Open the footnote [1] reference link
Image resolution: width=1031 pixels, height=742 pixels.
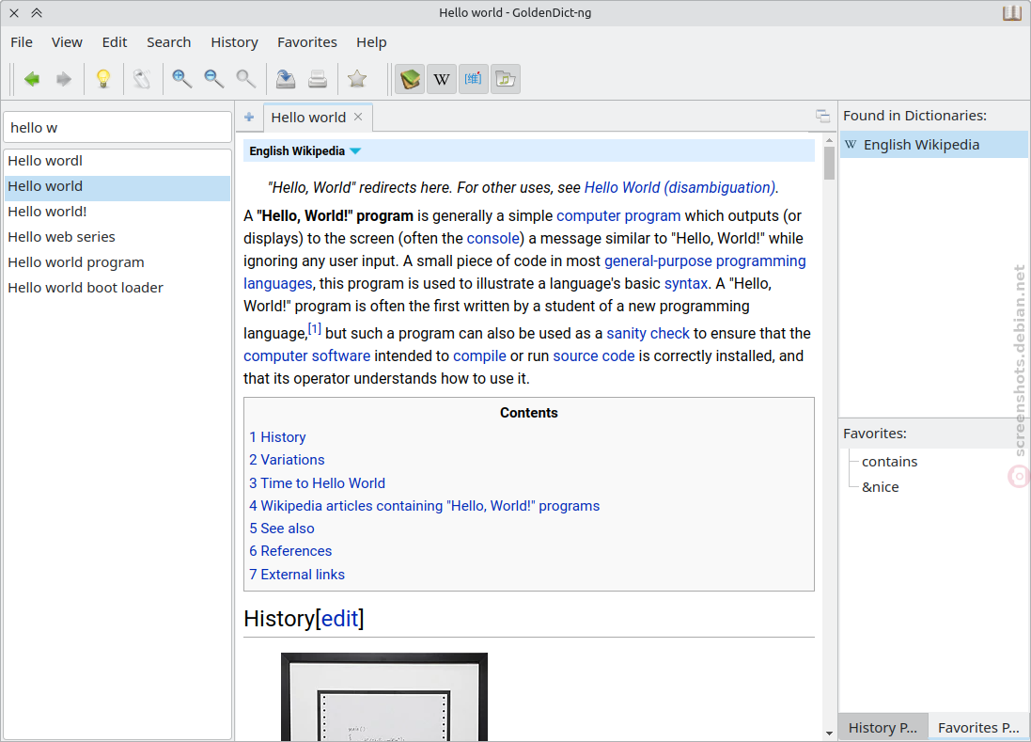click(x=314, y=329)
